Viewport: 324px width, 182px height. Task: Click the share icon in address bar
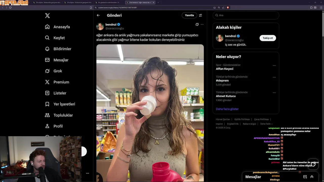223,8
